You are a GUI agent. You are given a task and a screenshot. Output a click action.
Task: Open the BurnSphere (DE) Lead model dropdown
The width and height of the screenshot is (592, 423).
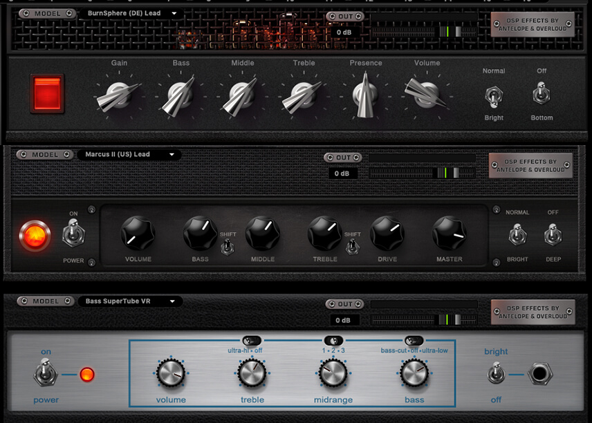[x=131, y=14]
